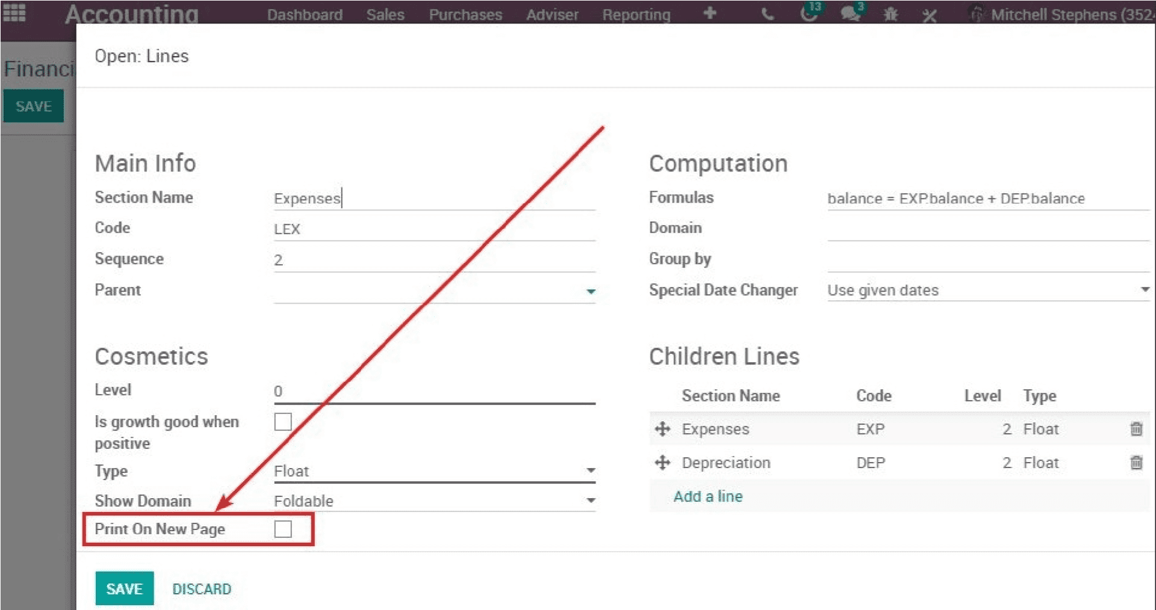Edit the Formulas balance field

click(x=989, y=199)
